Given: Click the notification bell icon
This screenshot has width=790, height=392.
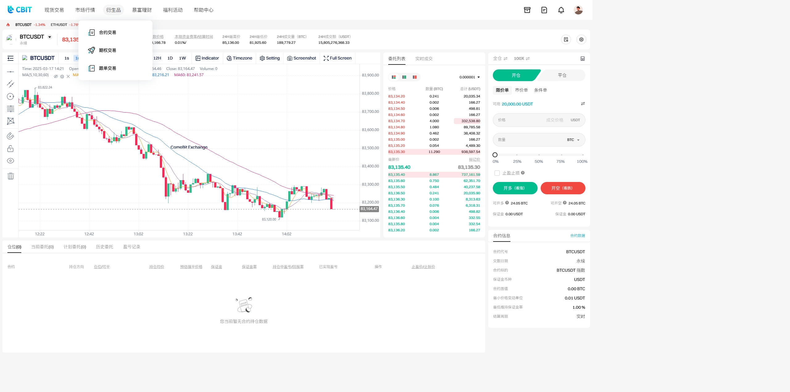Looking at the screenshot, I should [561, 10].
